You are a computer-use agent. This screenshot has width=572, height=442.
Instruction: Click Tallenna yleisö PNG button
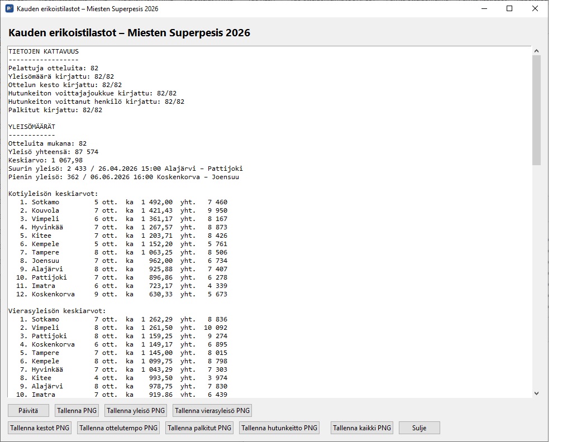click(136, 411)
